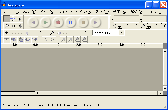Click the vertical scrollbar down arrow
This screenshot has width=168, height=110.
tap(165, 89)
